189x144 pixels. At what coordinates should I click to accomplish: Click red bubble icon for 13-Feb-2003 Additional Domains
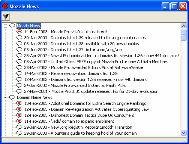[19, 103]
